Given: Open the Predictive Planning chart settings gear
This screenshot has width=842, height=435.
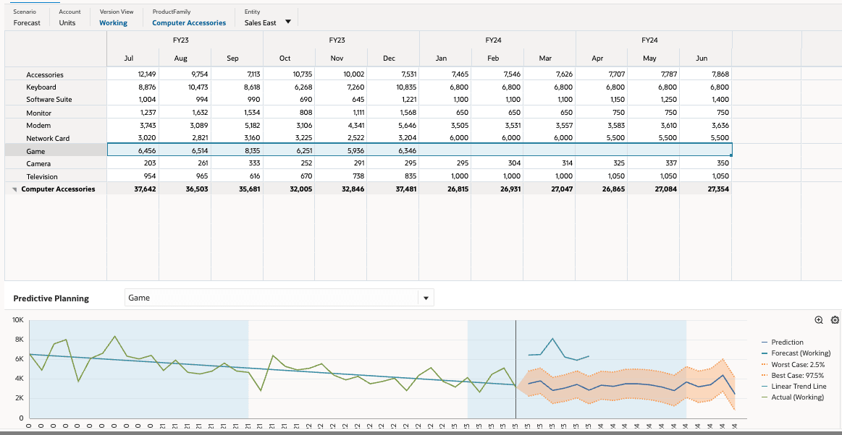Looking at the screenshot, I should 833,319.
